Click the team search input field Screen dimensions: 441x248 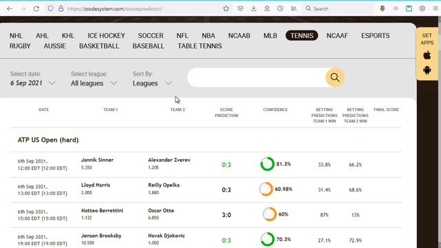coord(256,77)
